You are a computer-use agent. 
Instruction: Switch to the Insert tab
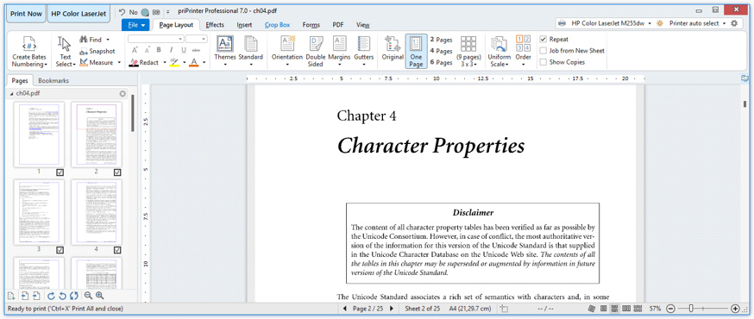pyautogui.click(x=244, y=25)
